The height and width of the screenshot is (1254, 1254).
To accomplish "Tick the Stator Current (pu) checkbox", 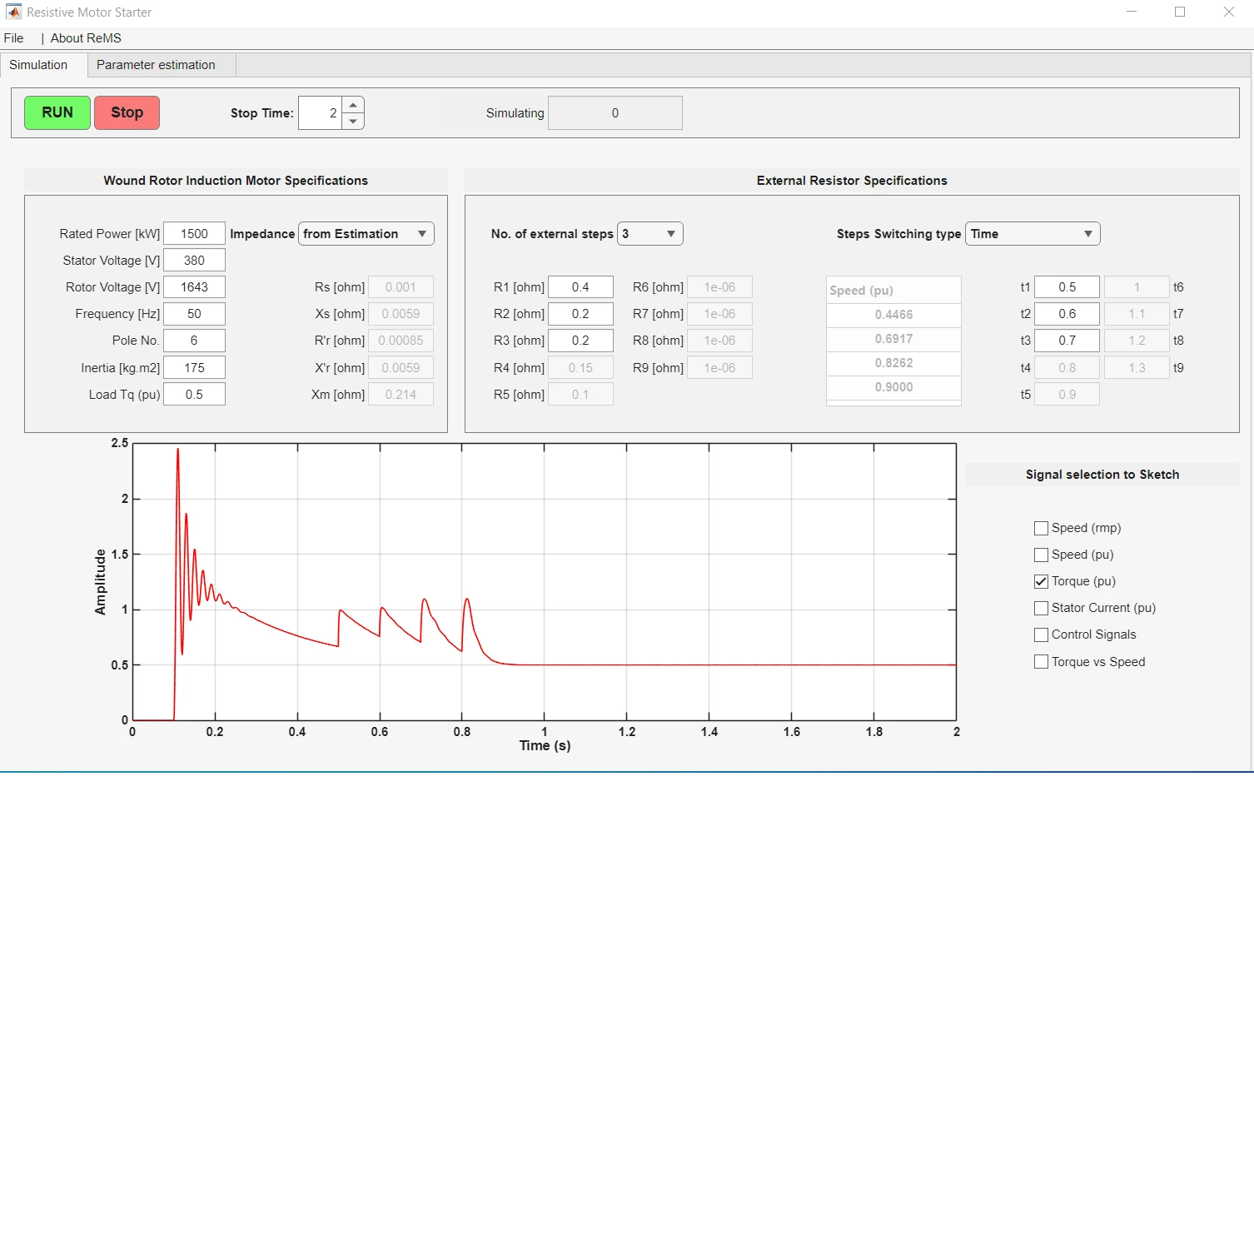I will [x=1041, y=608].
